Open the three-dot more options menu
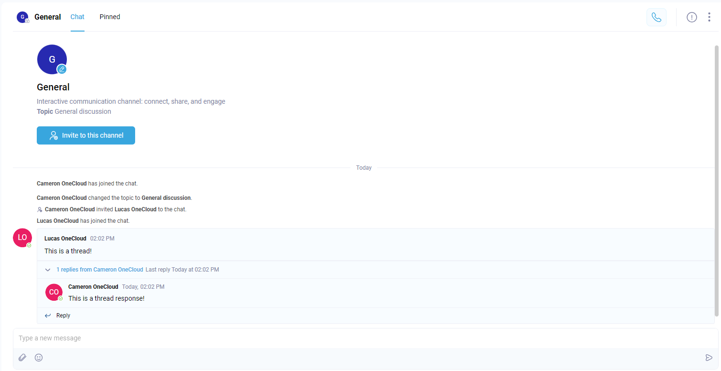 [x=709, y=17]
